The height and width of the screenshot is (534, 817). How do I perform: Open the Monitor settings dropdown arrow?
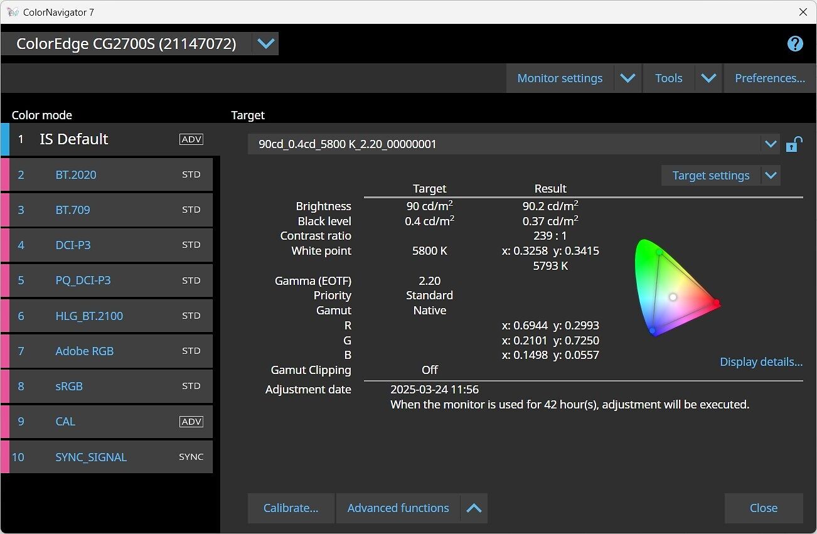coord(627,78)
